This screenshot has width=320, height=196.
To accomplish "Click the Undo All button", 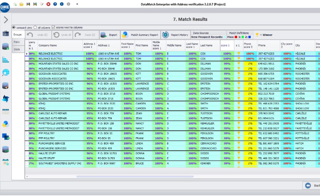I will (62, 35).
